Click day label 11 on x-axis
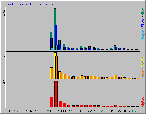 [51, 111]
